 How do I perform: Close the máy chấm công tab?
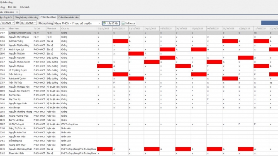tap(17, 12)
